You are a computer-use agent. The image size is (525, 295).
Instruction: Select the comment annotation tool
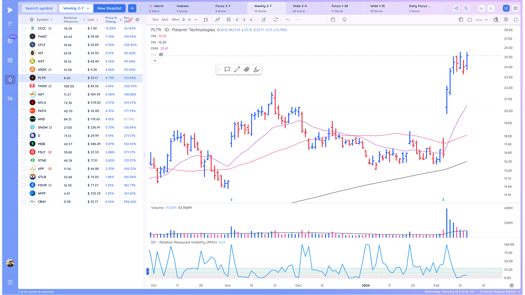pos(227,69)
